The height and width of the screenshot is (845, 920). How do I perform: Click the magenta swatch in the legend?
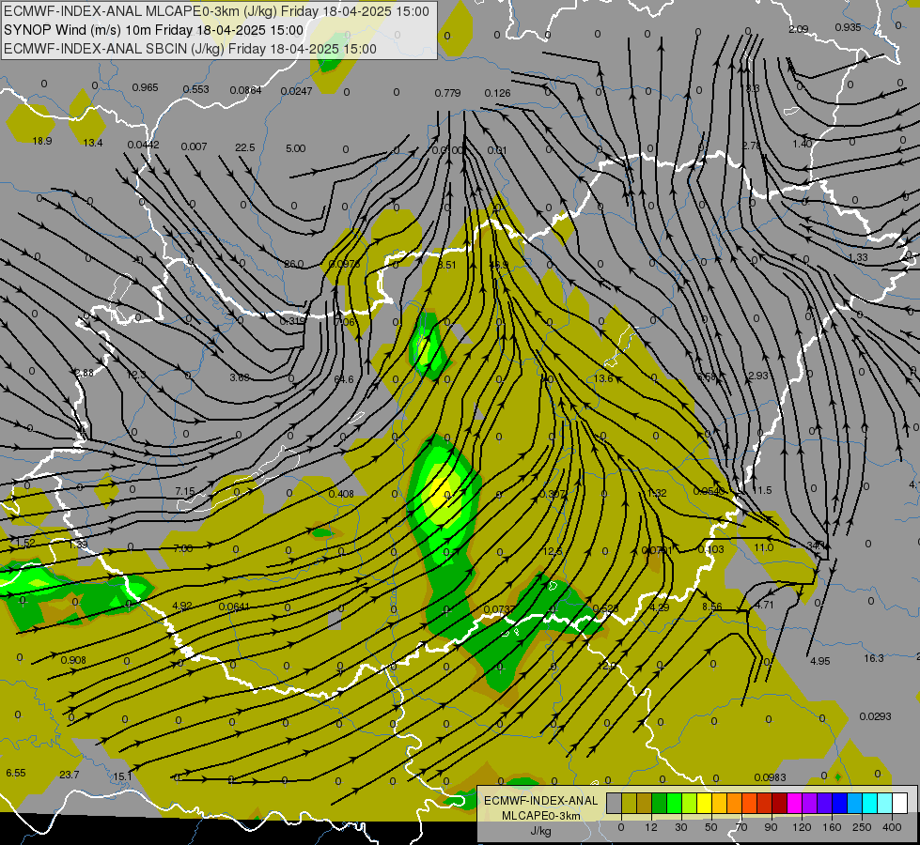click(795, 803)
